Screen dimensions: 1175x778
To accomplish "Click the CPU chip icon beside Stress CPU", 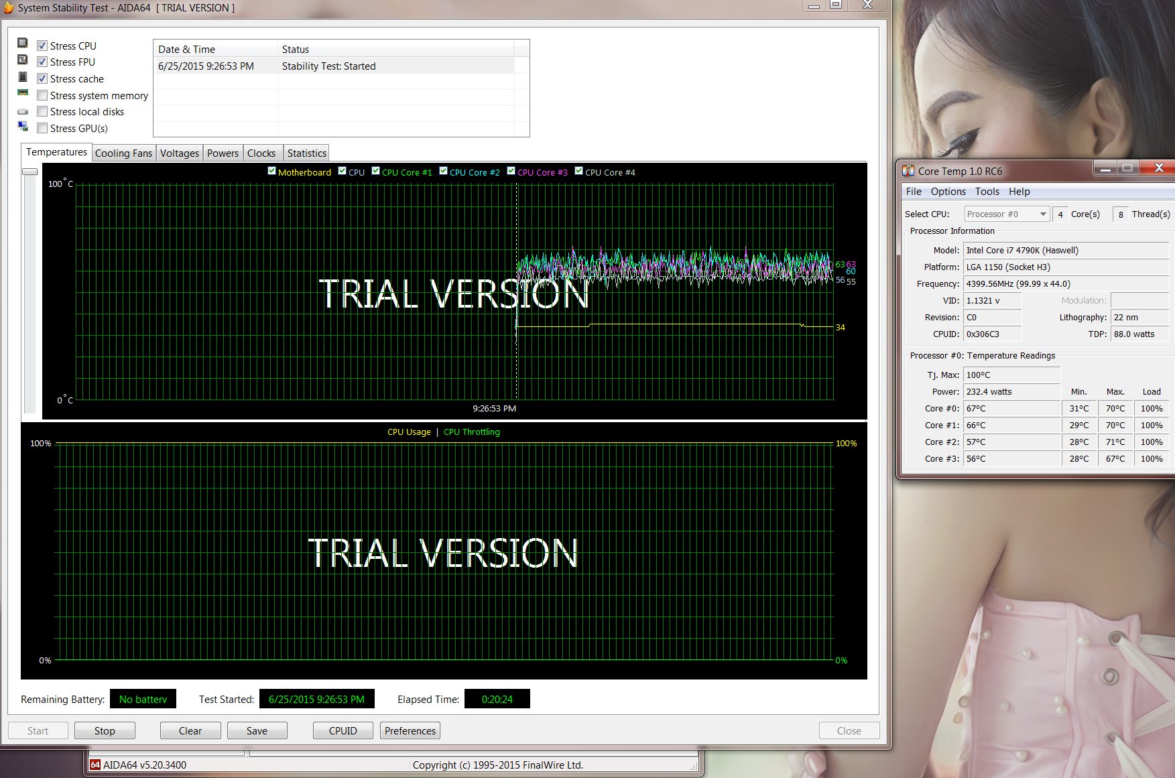I will (23, 44).
